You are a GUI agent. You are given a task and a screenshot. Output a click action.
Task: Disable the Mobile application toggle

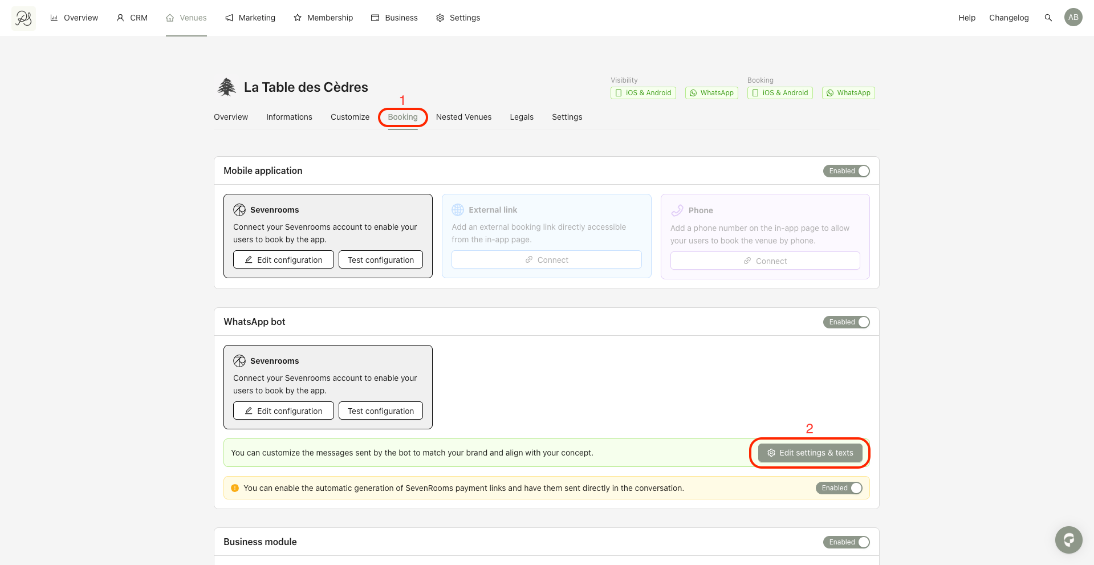tap(847, 171)
